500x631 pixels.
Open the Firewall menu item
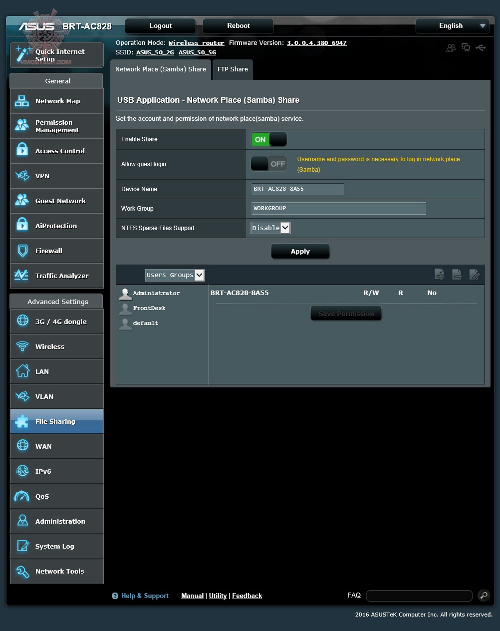coord(56,251)
